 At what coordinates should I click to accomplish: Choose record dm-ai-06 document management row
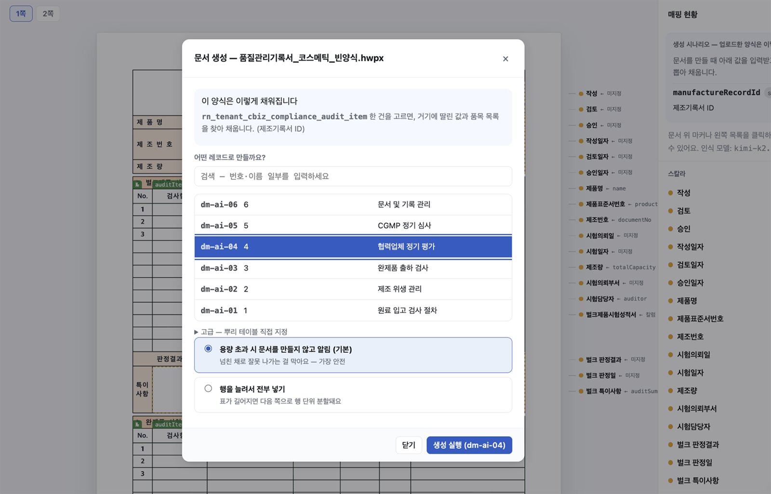(353, 204)
